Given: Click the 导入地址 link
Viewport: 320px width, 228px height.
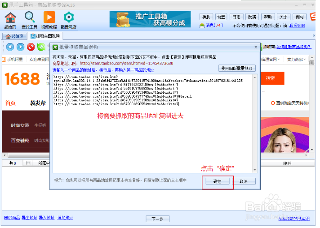Looking at the screenshot, I should (x=47, y=218).
